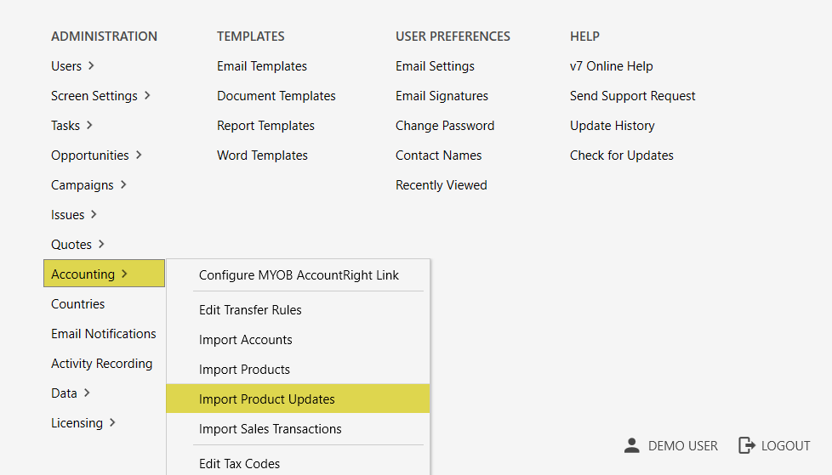832x475 pixels.
Task: Click the Logout arrow icon
Action: 747,445
